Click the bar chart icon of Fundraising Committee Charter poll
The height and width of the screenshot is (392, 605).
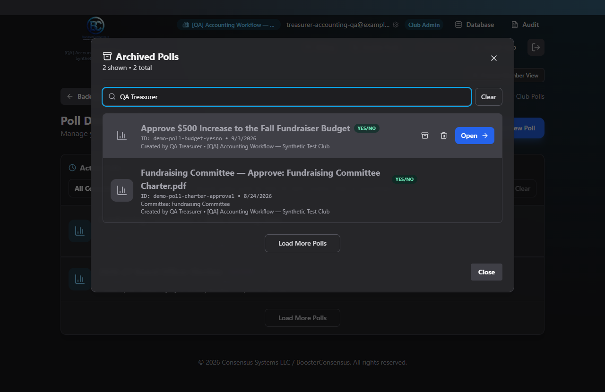click(x=122, y=190)
